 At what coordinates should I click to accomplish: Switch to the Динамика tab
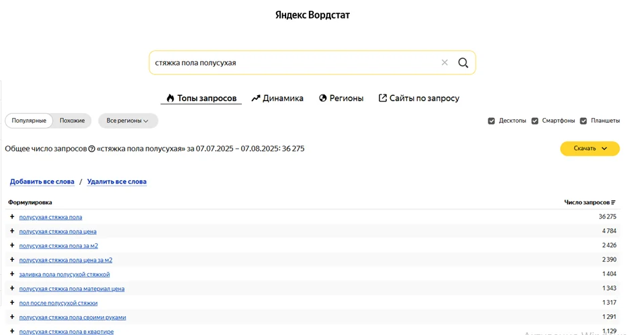click(x=277, y=98)
